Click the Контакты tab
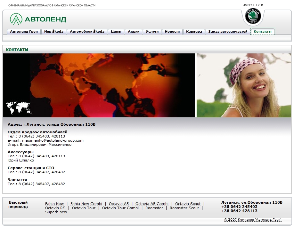294x228 pixels. (262, 32)
